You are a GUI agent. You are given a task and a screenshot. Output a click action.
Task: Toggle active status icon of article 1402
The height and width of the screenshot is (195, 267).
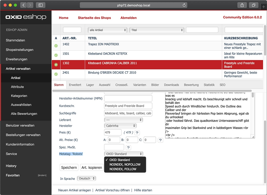[x=56, y=46]
